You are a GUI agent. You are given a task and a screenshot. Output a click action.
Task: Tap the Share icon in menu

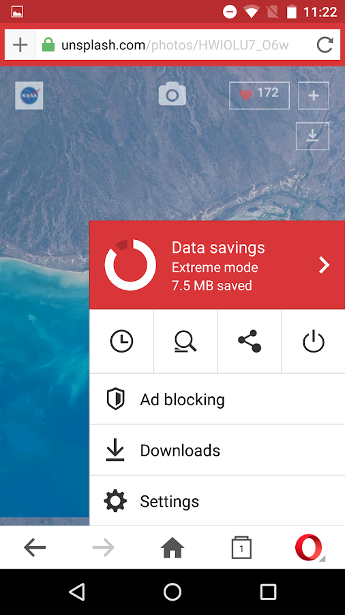point(250,341)
